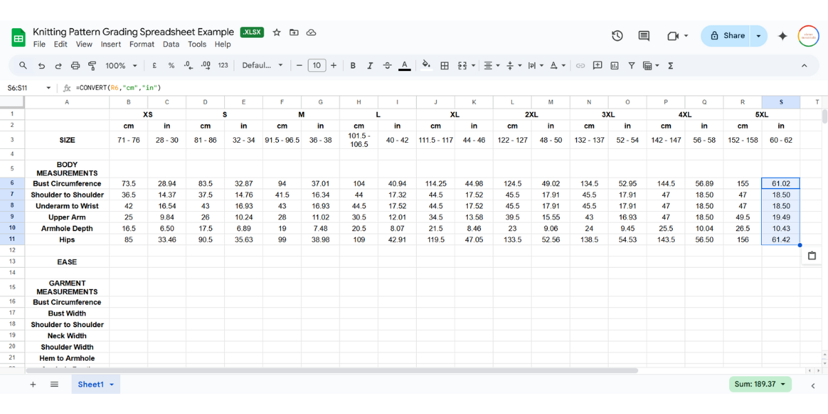Open the Insert menu

(x=111, y=44)
